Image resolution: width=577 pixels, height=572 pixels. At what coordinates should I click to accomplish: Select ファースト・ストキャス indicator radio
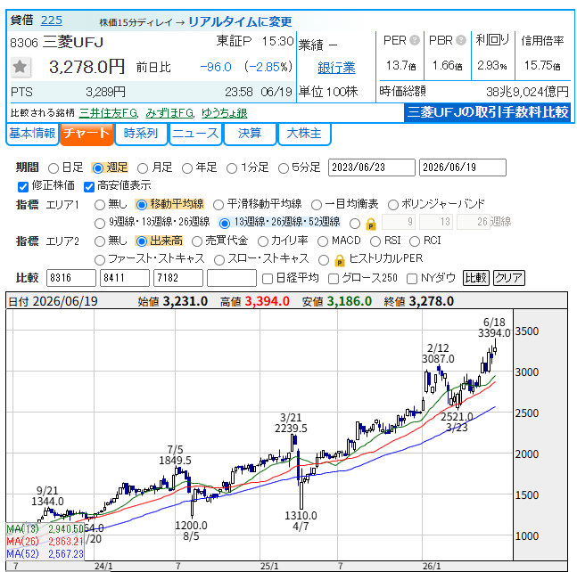[x=100, y=260]
